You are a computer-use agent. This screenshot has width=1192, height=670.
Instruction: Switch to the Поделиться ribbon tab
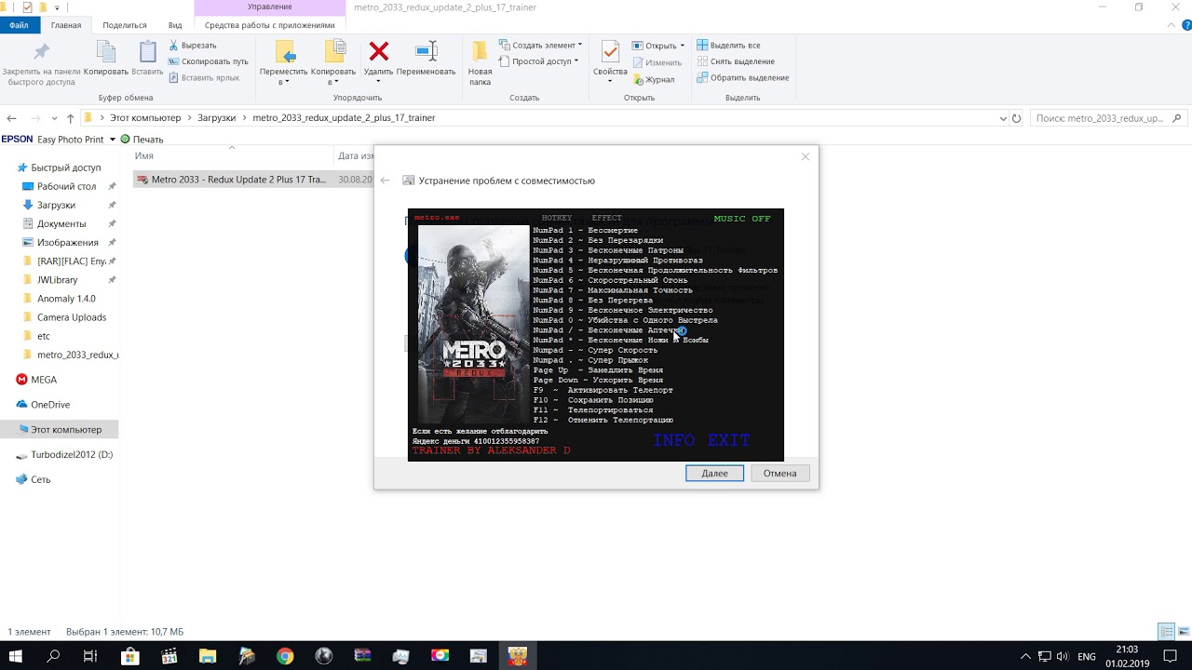[125, 25]
